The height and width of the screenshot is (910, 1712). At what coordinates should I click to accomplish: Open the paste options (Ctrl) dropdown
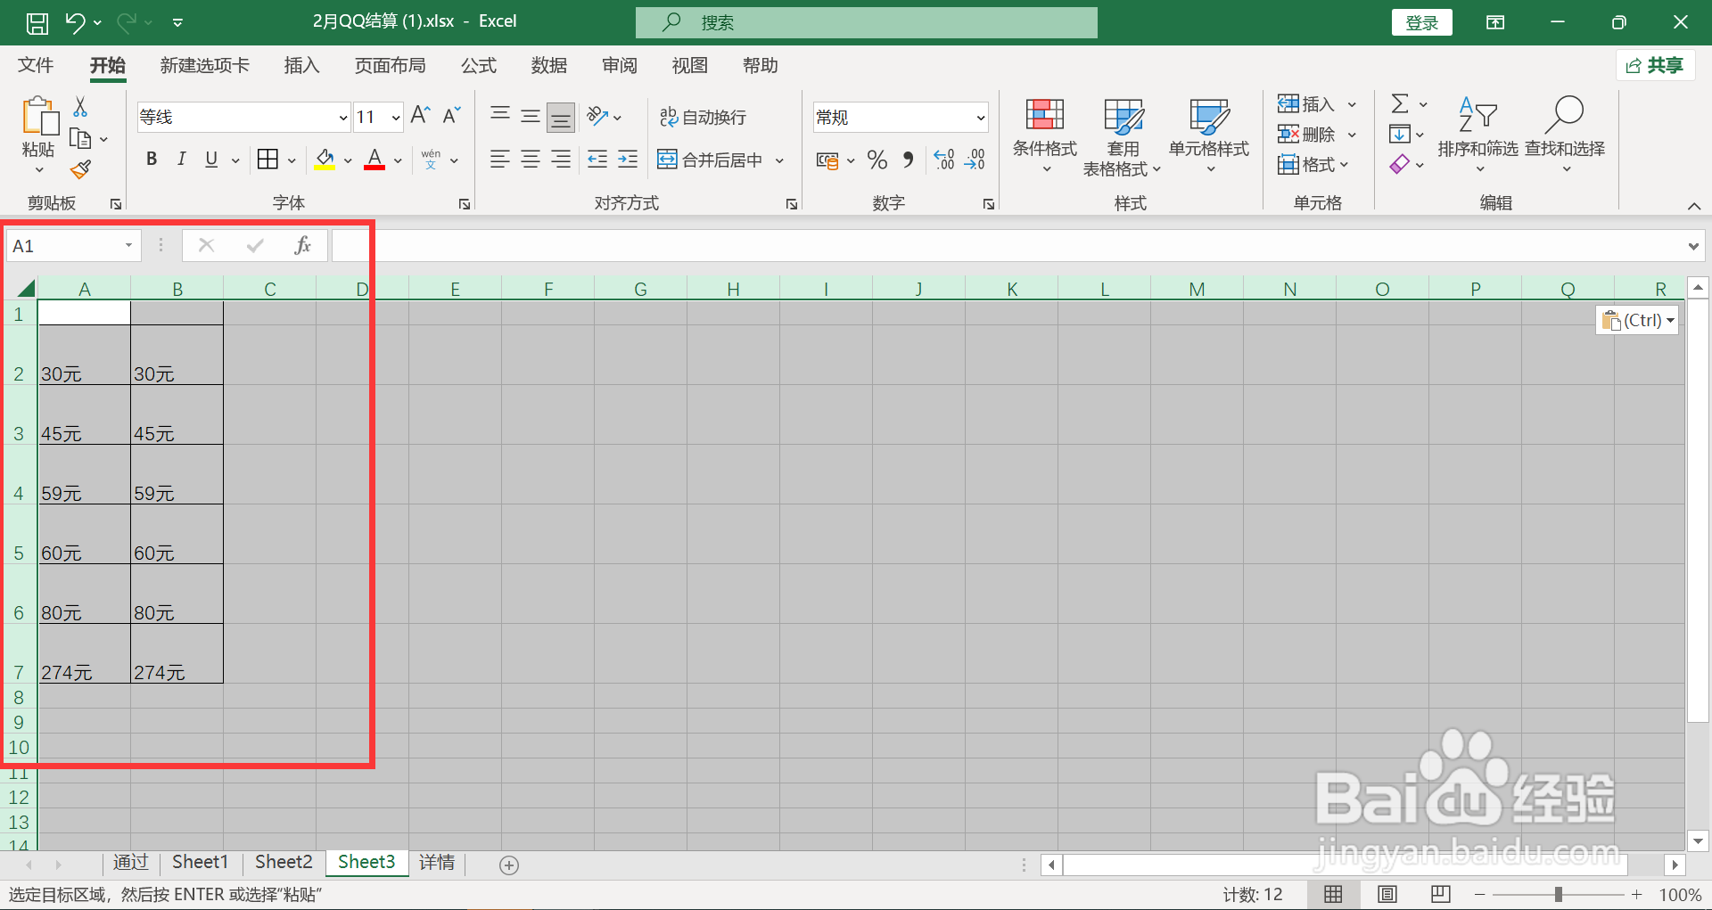(x=1637, y=320)
